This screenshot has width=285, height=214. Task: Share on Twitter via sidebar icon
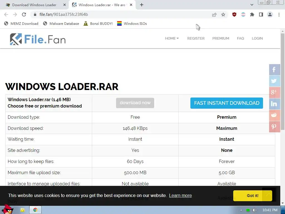[274, 81]
